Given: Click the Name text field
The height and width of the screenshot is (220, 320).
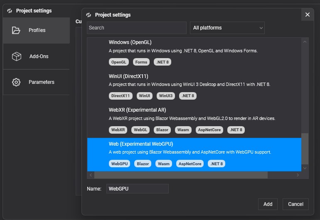Looking at the screenshot, I should [137, 189].
